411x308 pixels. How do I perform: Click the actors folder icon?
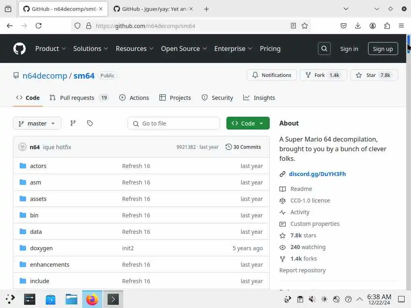point(23,166)
